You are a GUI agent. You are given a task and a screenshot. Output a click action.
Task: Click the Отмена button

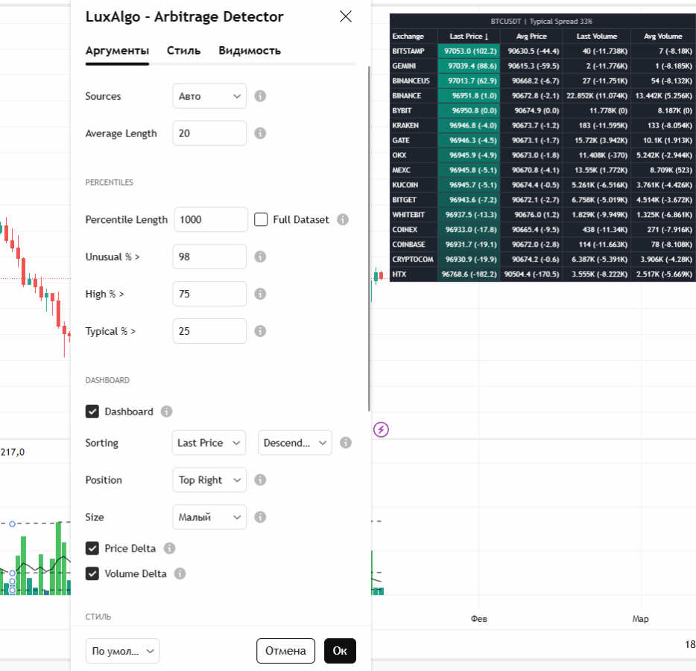(286, 651)
